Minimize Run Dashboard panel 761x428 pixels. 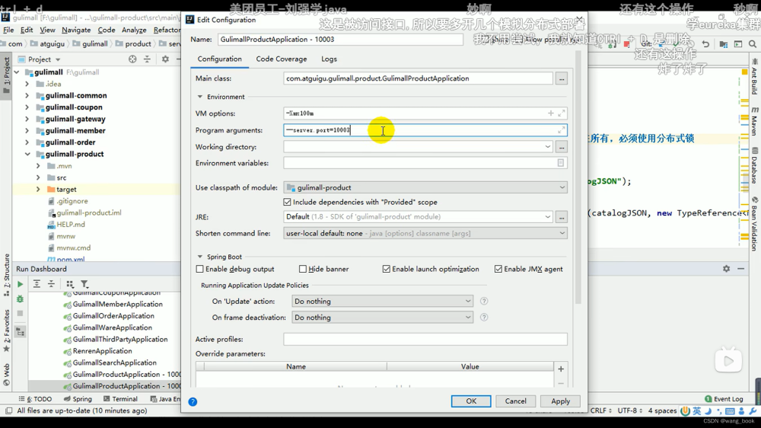740,269
